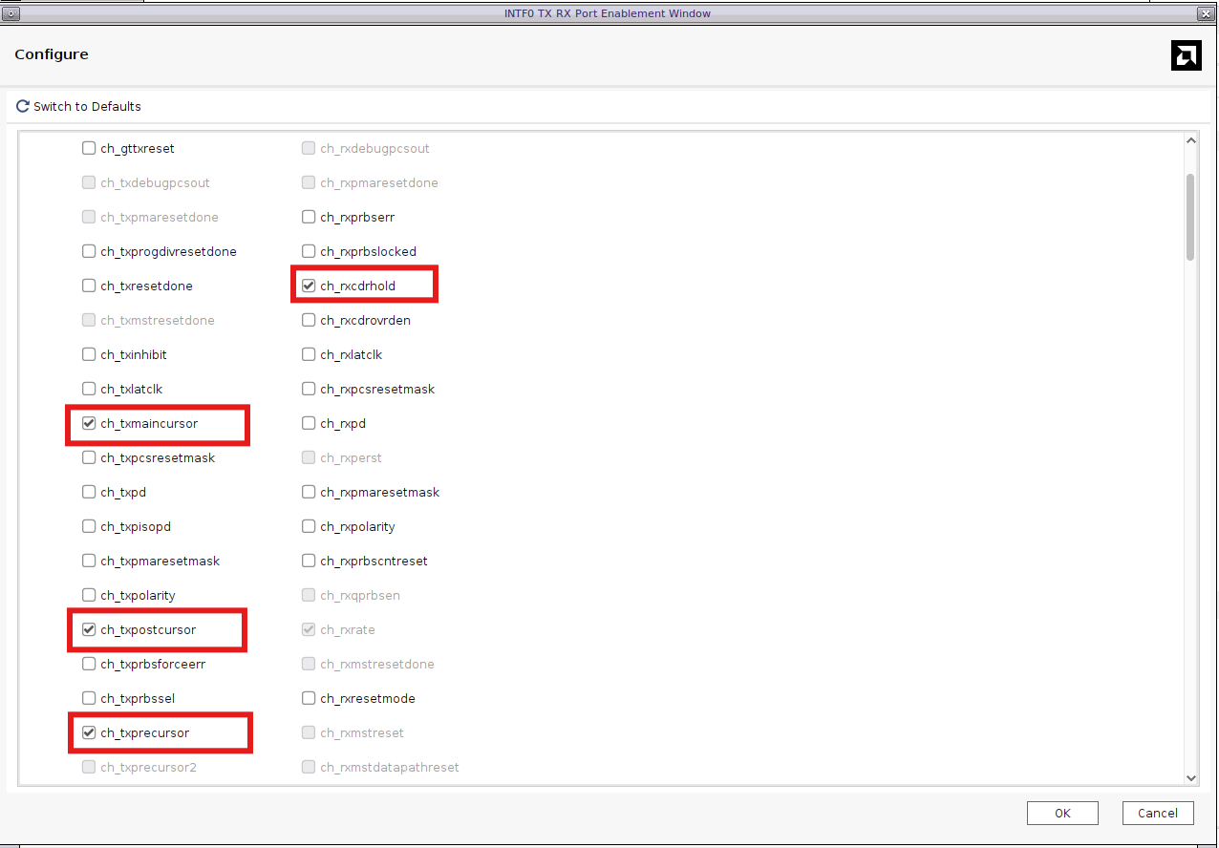Image resolution: width=1219 pixels, height=848 pixels.
Task: Click the scroll up arrow
Action: coord(1190,141)
